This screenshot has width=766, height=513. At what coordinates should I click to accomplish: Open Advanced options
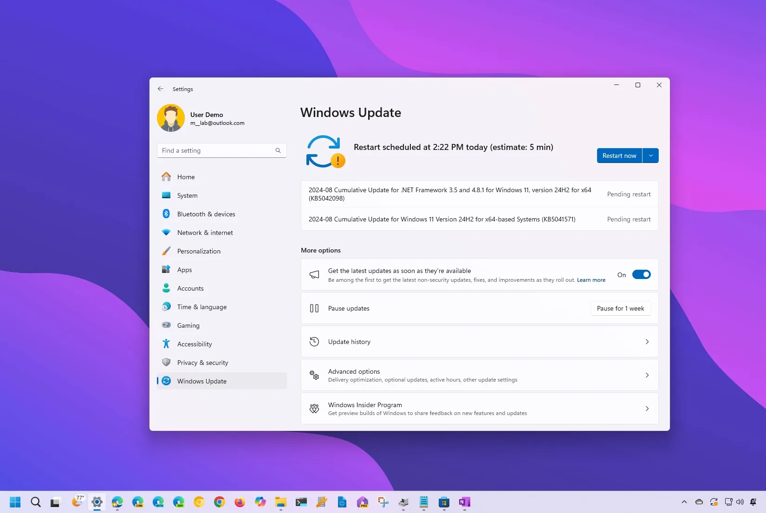[480, 375]
